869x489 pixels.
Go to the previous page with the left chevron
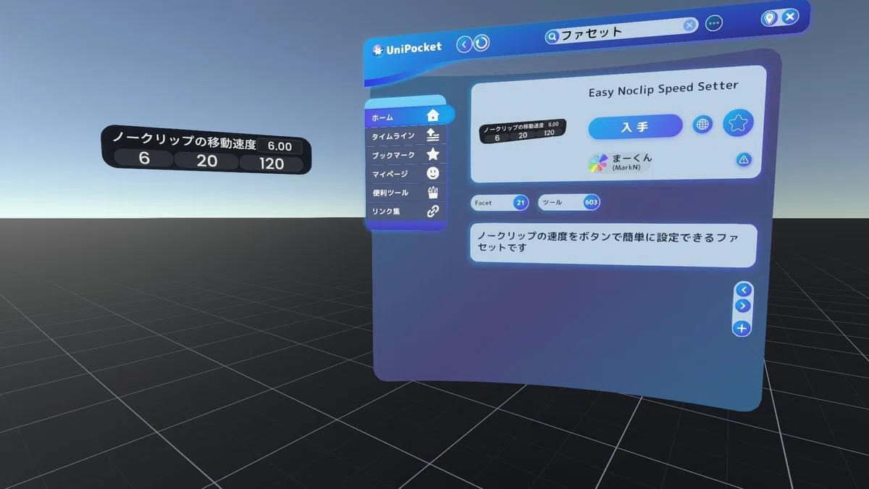coord(742,290)
